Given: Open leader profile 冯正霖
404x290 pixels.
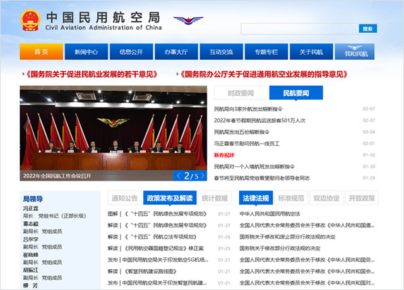Looking at the screenshot, I should coord(31,209).
